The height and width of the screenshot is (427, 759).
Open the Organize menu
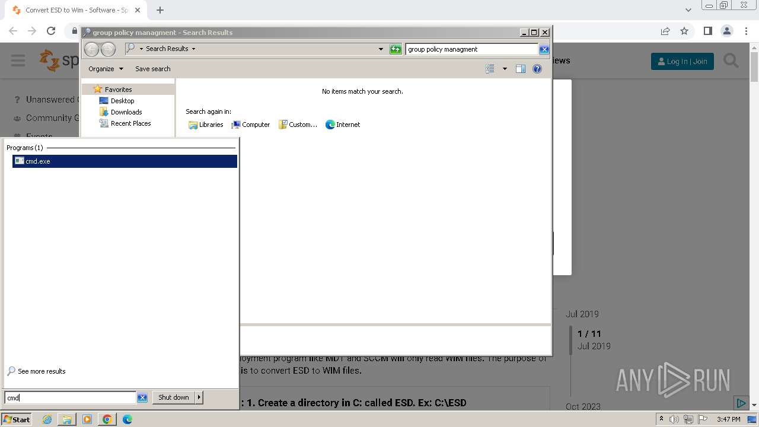click(x=106, y=69)
